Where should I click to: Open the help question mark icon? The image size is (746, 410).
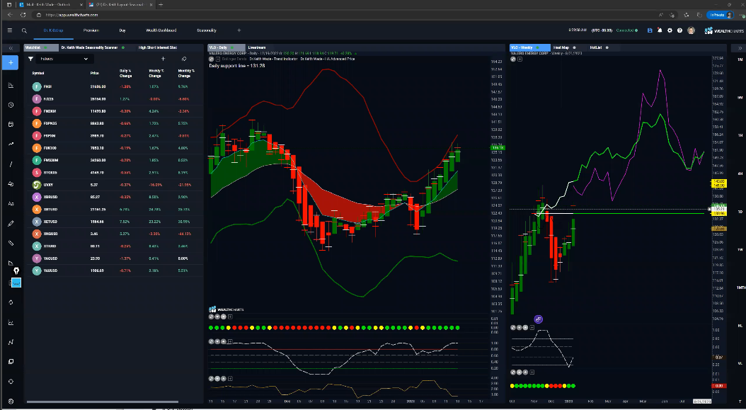[680, 30]
